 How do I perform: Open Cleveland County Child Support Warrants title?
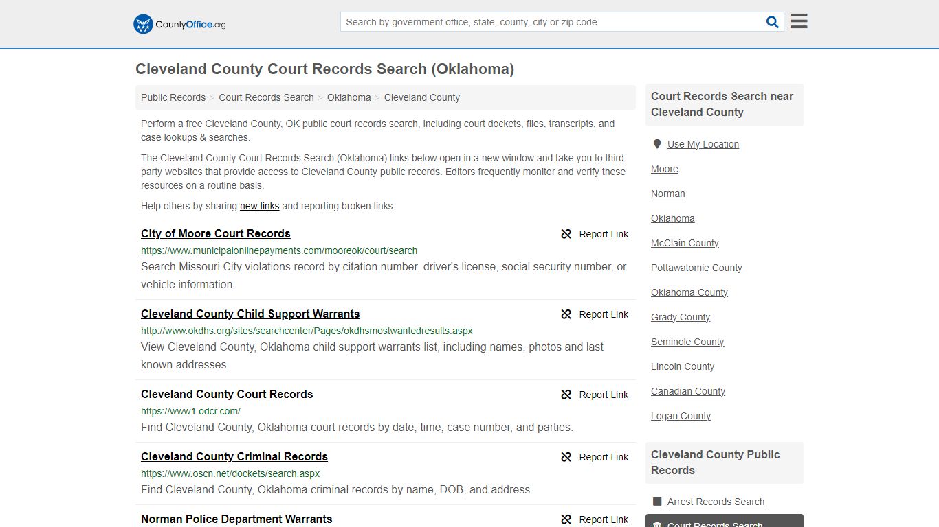[250, 314]
